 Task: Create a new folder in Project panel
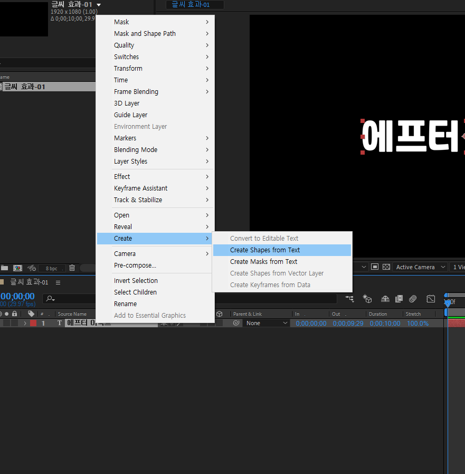[4, 268]
